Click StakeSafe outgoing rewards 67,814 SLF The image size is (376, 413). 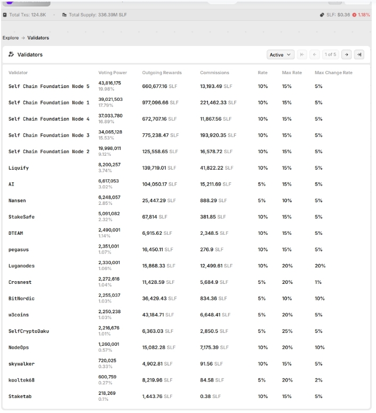(155, 217)
